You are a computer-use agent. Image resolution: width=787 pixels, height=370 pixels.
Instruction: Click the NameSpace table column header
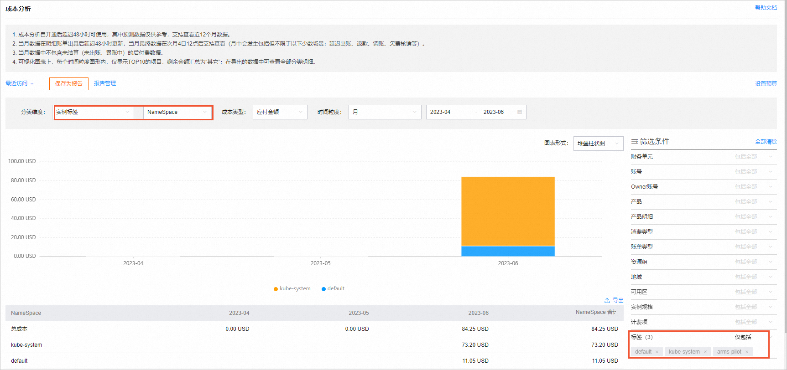pyautogui.click(x=26, y=313)
